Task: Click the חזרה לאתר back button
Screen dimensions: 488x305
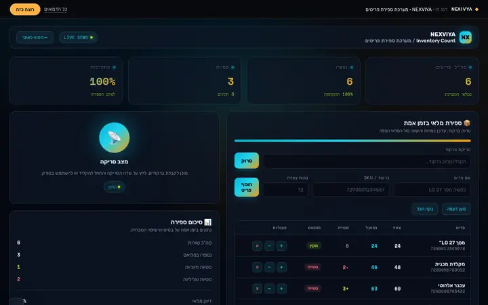Action: click(x=35, y=37)
